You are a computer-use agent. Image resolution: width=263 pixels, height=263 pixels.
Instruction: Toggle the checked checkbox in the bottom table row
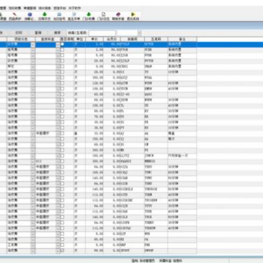63,250
